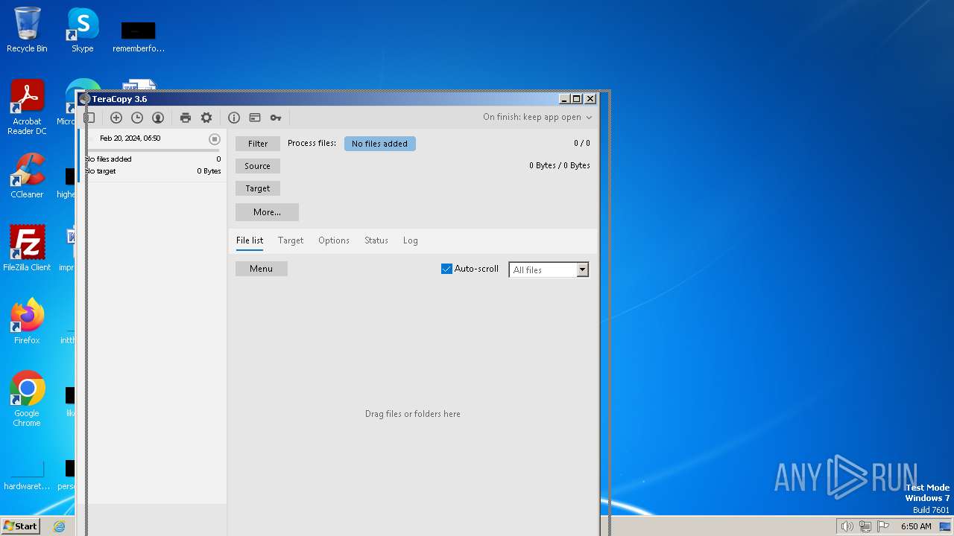Click the Show desktop button in the taskbar corner
This screenshot has width=954, height=536.
click(x=946, y=526)
